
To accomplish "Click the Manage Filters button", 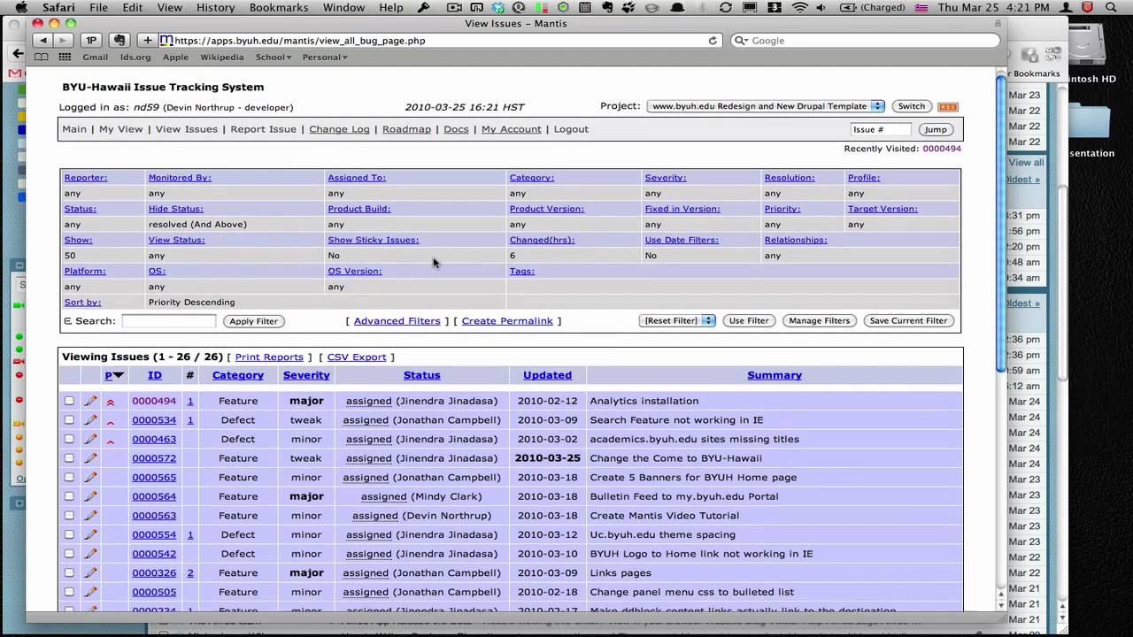I will (819, 321).
